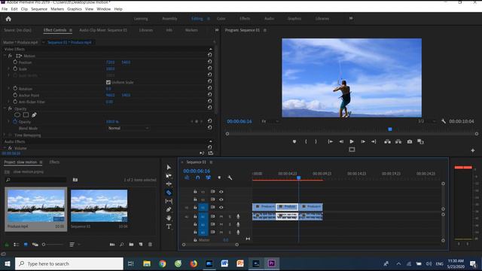Click Mark Out bracket button

[x=316, y=142]
